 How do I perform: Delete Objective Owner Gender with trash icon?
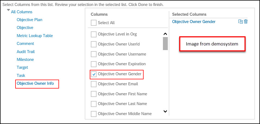click(x=246, y=22)
